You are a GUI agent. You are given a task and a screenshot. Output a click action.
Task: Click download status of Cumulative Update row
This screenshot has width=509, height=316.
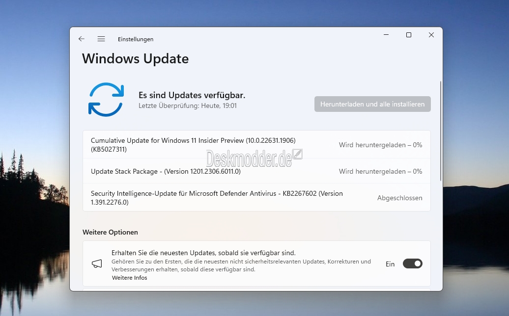click(x=380, y=145)
